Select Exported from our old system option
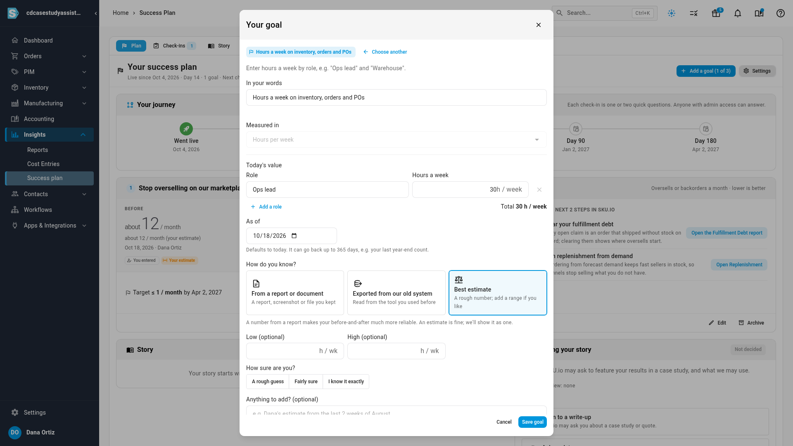The height and width of the screenshot is (446, 793). tap(396, 293)
